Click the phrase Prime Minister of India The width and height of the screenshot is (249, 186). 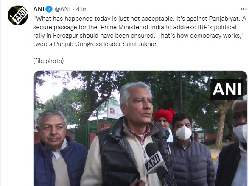coord(132,27)
